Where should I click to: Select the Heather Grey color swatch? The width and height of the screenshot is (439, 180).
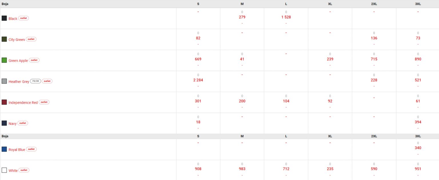(4, 81)
